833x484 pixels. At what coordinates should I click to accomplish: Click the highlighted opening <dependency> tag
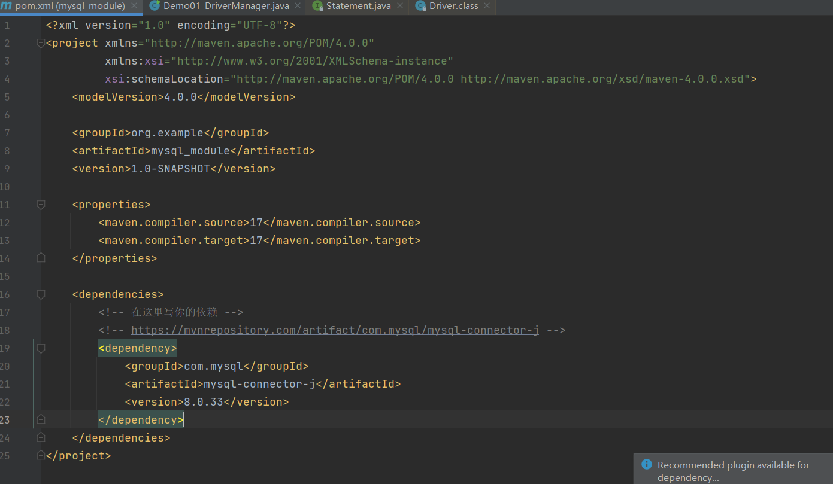pyautogui.click(x=138, y=348)
